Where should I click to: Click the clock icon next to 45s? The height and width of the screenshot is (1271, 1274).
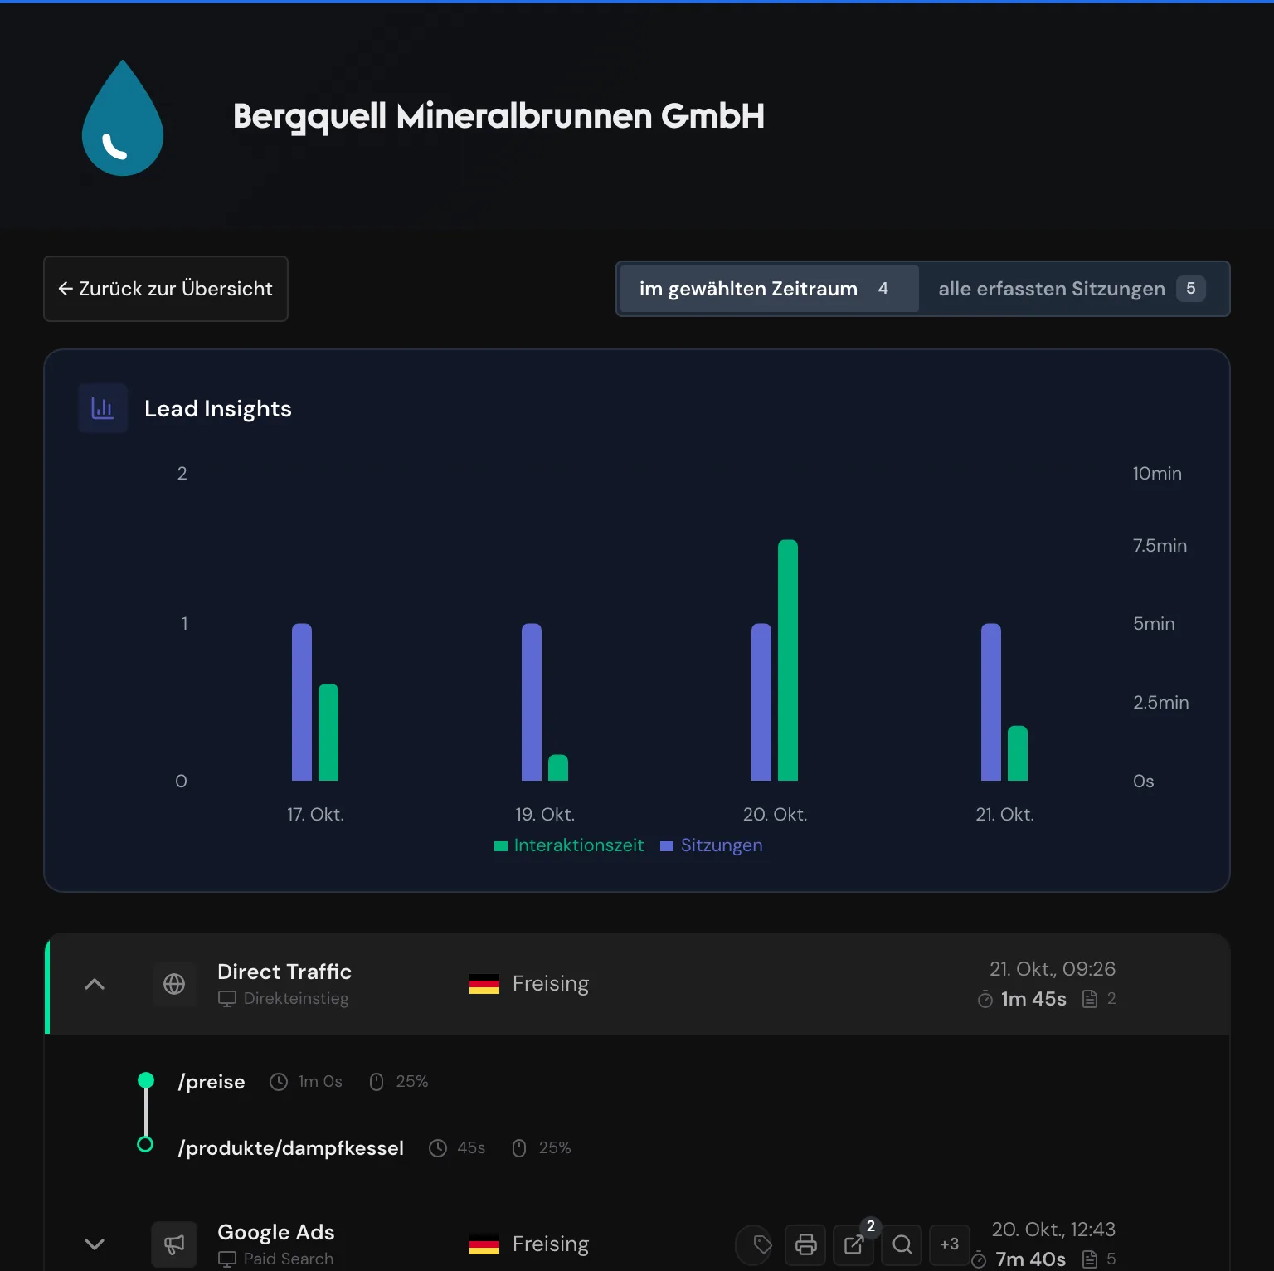(438, 1148)
